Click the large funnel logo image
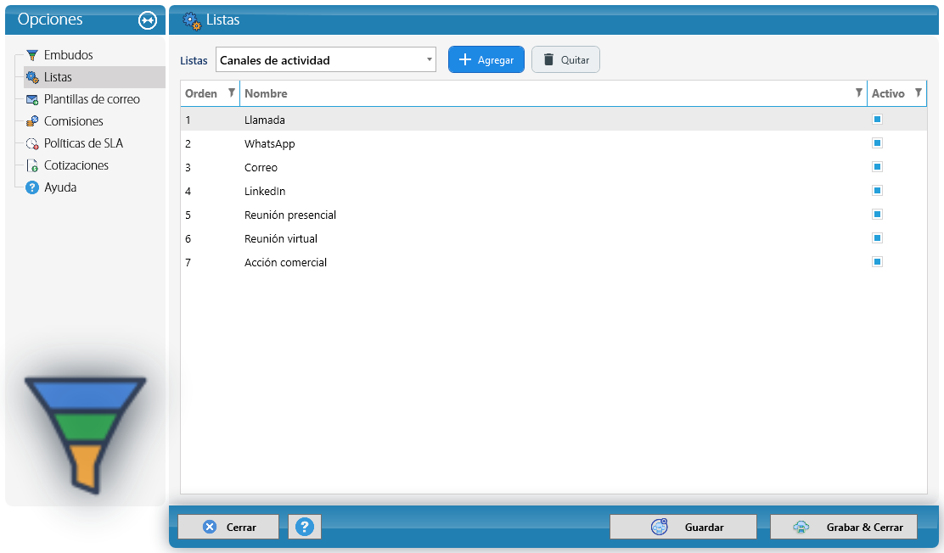 85,434
